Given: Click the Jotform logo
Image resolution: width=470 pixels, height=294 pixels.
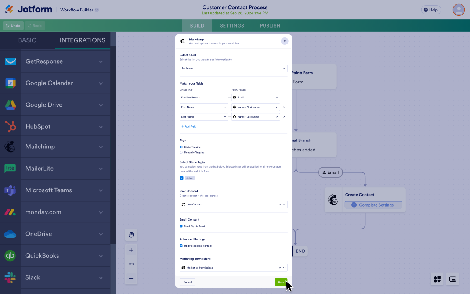Looking at the screenshot, I should [x=28, y=10].
